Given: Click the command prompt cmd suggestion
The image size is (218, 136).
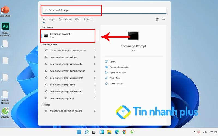Looking at the screenshot, I should (62, 85).
